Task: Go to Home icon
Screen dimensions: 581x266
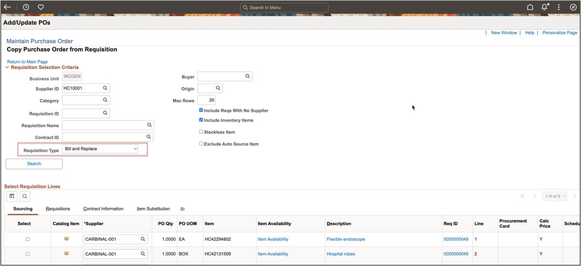Action: pos(530,7)
